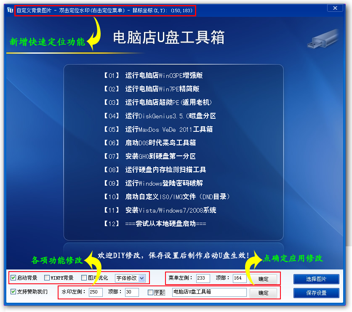Click the 电脑店U盘工具箱 watermark title
This screenshot has width=352, height=312.
pyautogui.click(x=169, y=37)
